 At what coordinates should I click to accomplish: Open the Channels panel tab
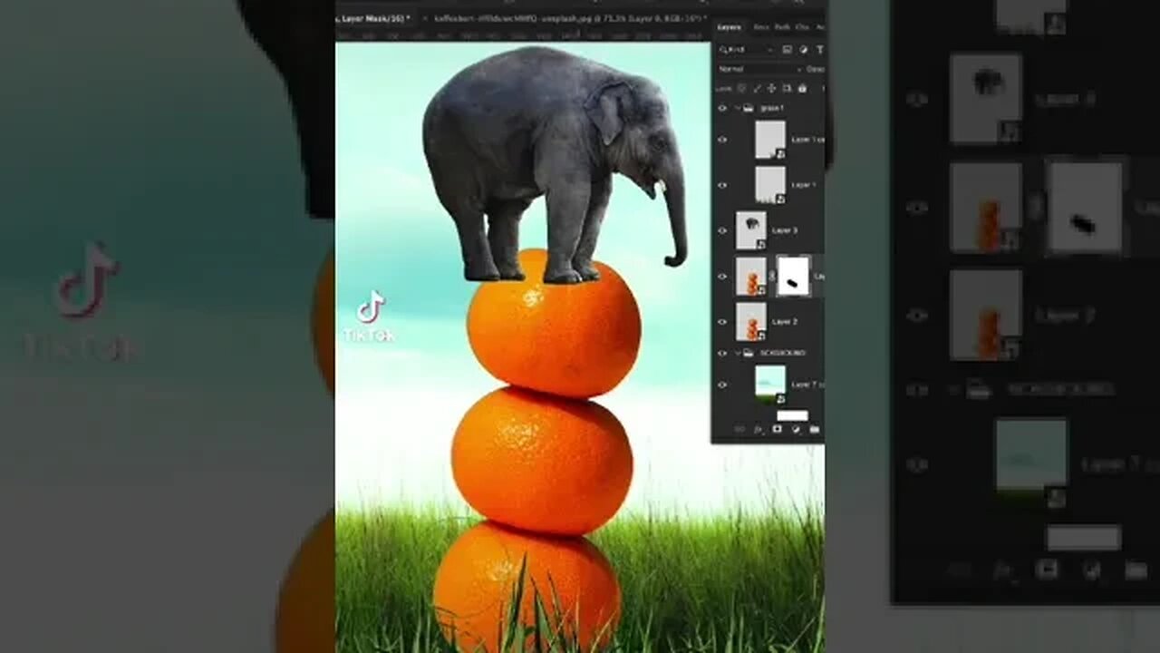(x=802, y=27)
